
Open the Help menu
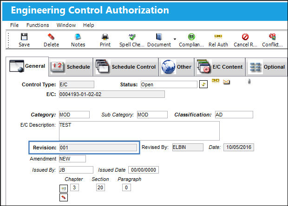click(89, 25)
